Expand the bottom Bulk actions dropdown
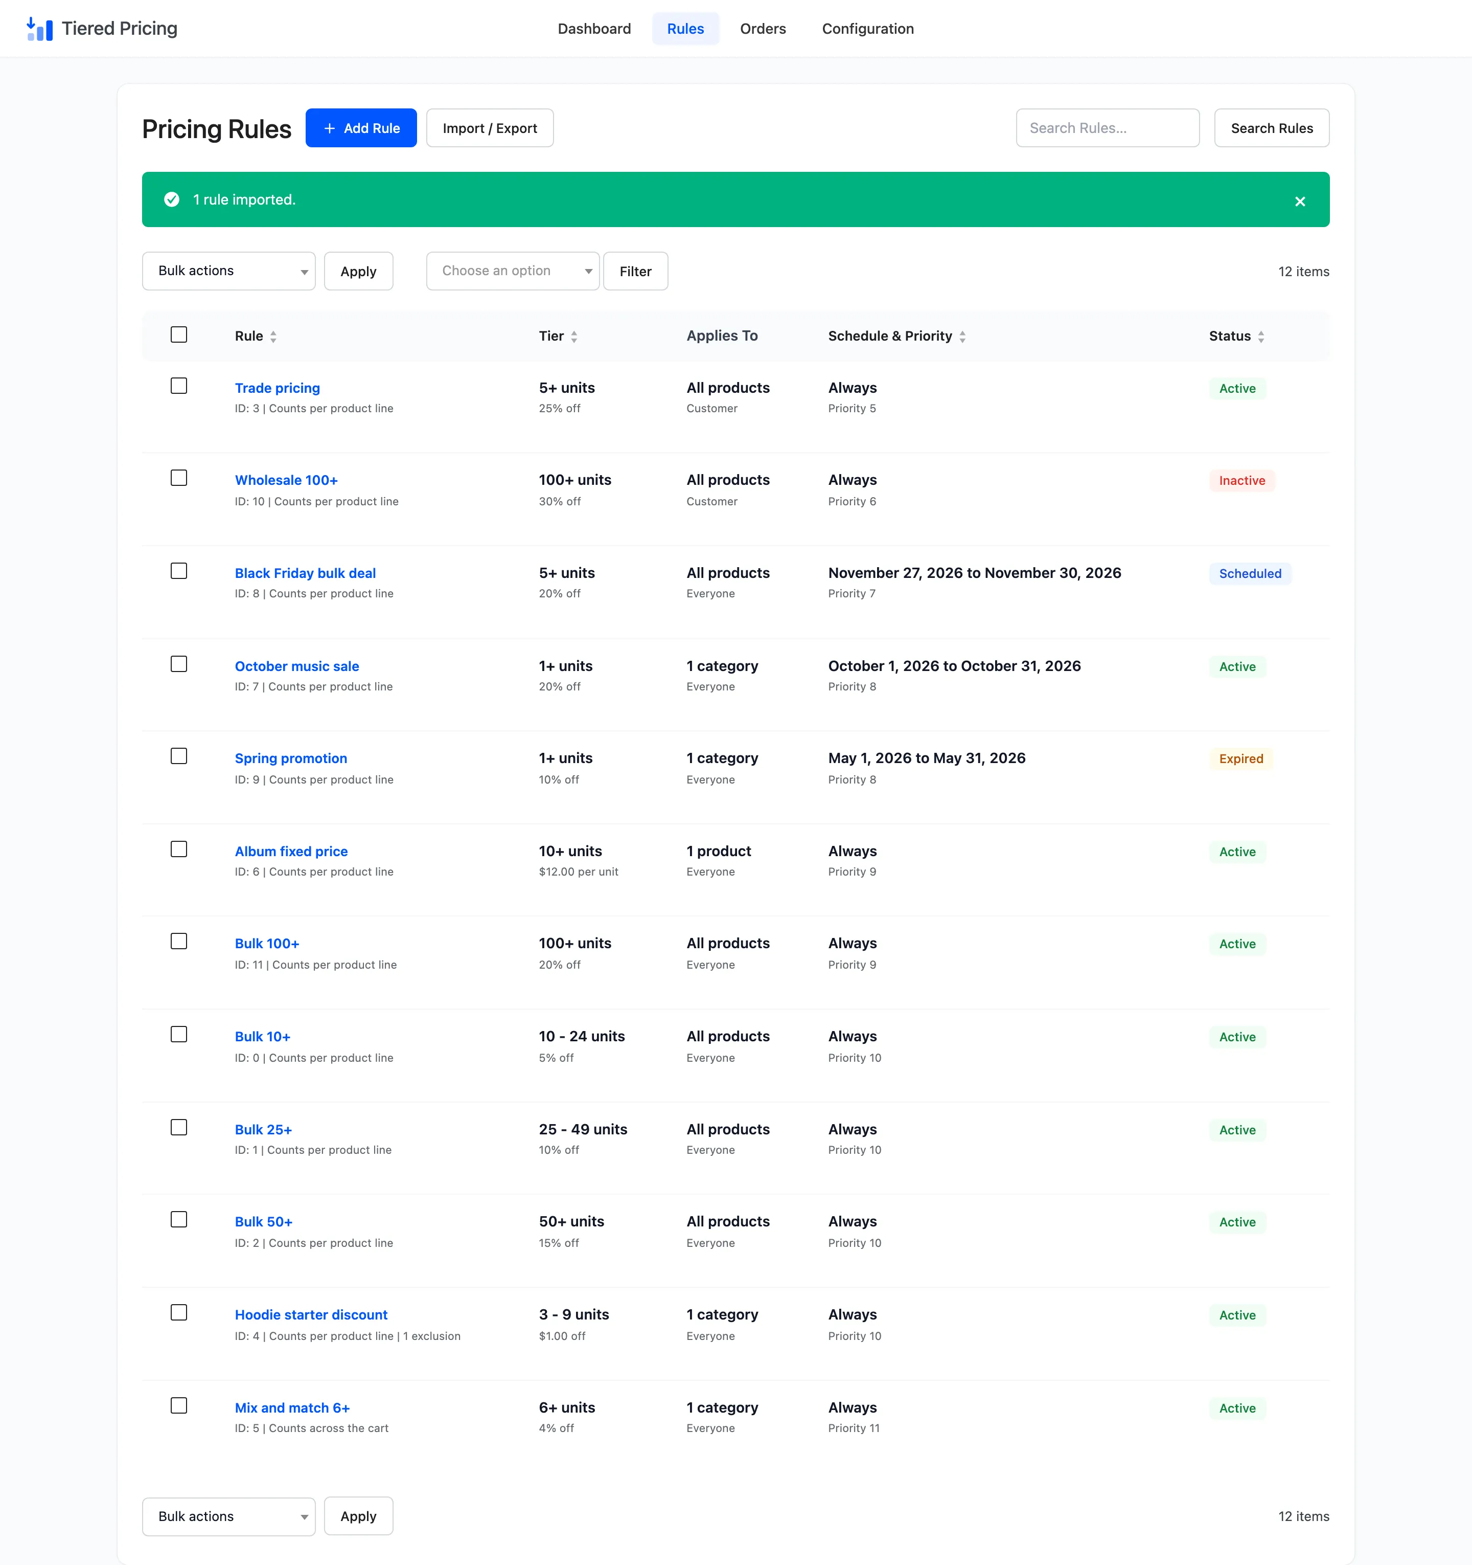 point(229,1516)
